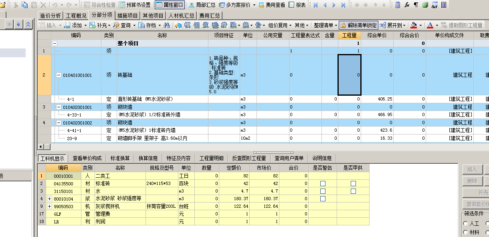
Task: Click the fx formula icon
Action: pos(407,5)
